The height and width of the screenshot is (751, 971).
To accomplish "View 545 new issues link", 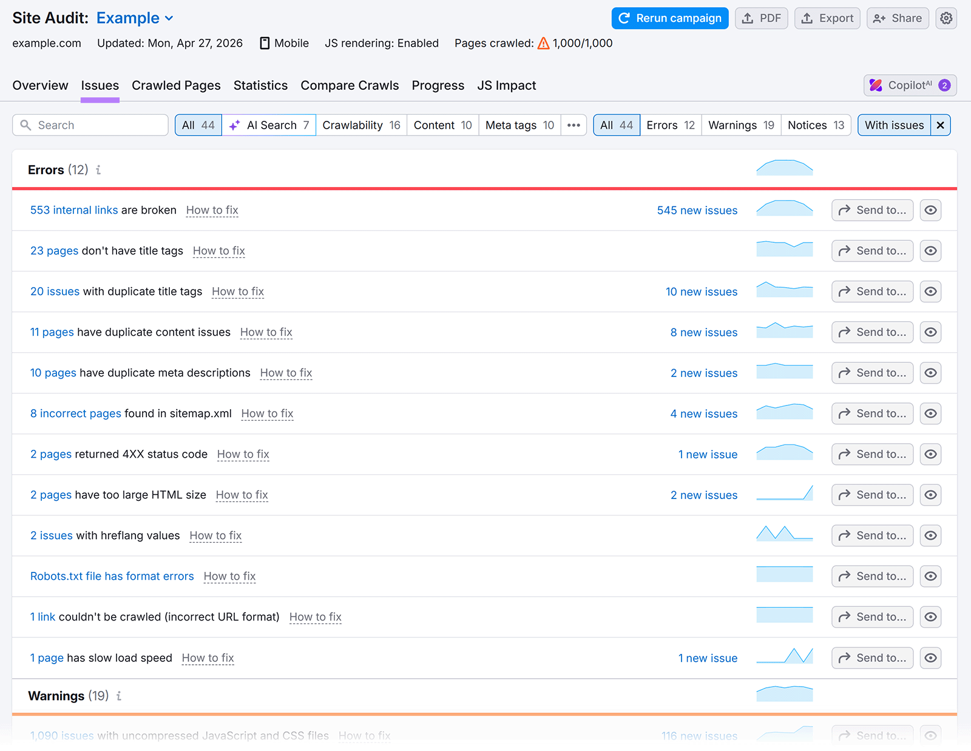I will (697, 210).
